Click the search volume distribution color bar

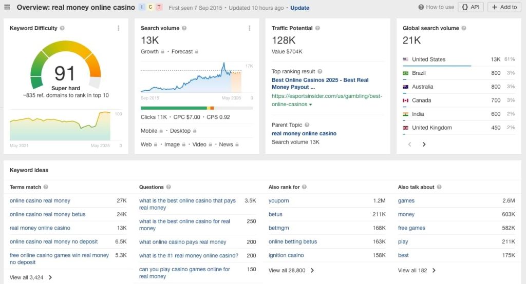[197, 108]
